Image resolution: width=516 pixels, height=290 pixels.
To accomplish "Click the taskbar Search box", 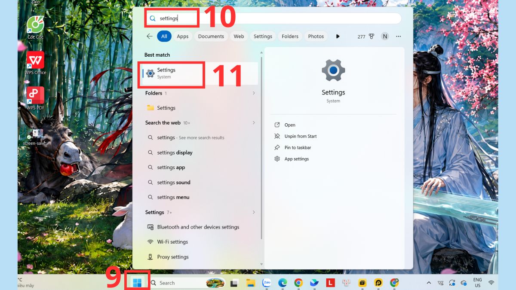I will (x=187, y=283).
